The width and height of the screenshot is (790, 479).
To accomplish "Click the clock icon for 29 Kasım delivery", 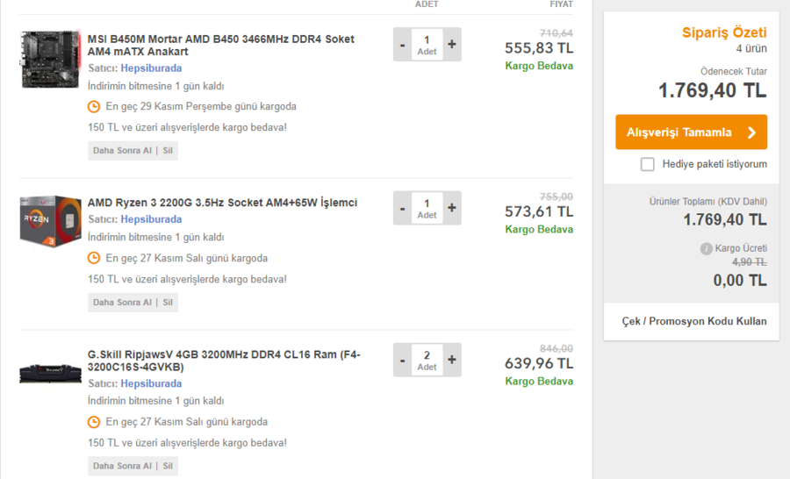I will coord(94,107).
